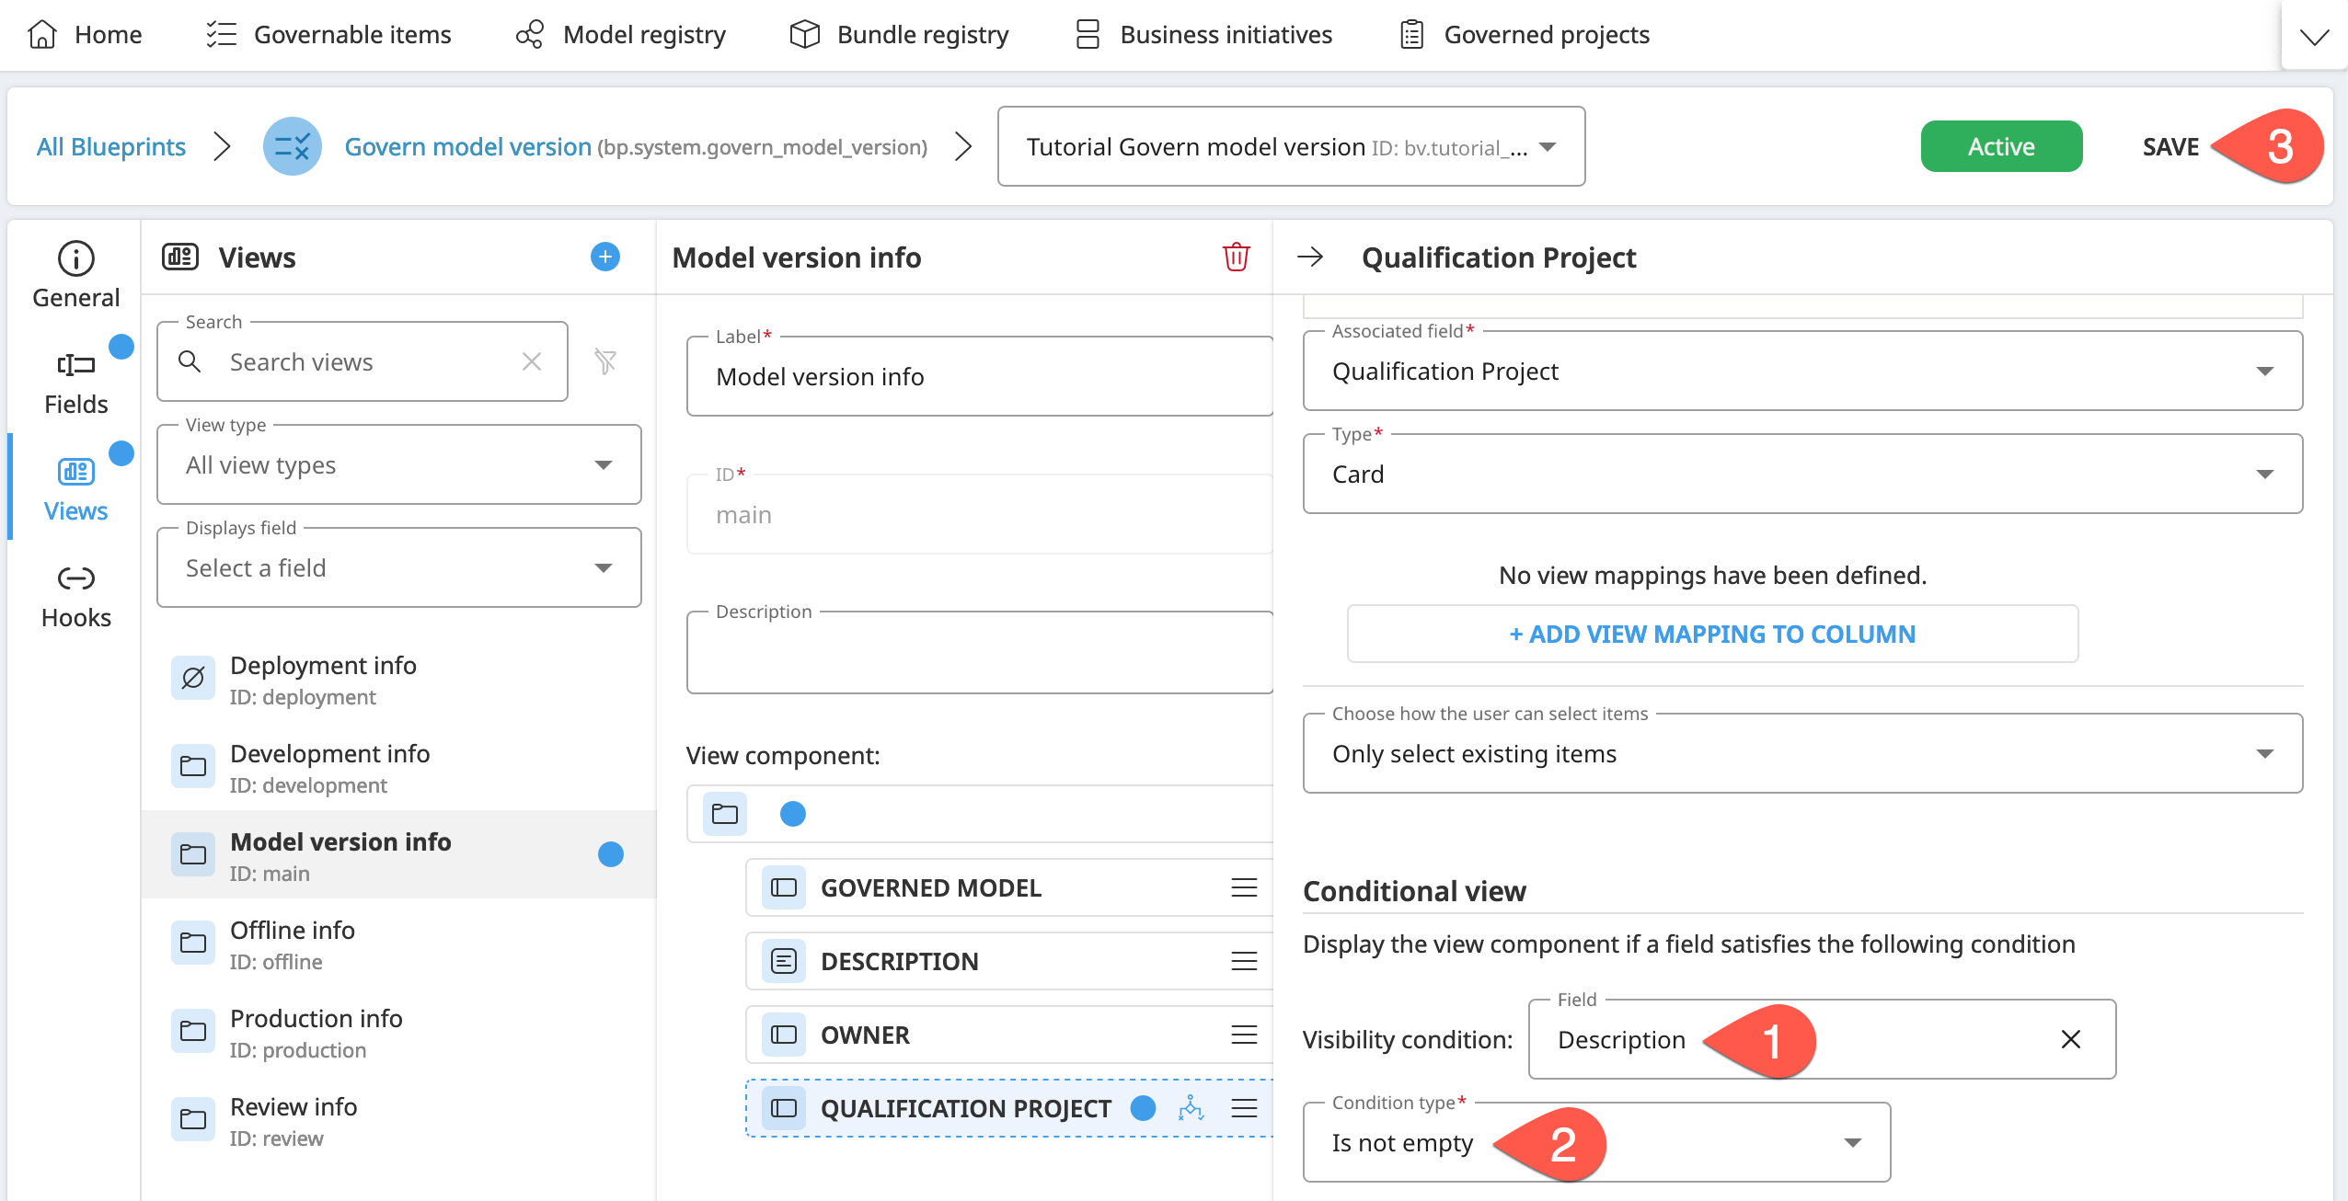Open the Associated field dropdown
2348x1201 pixels.
(x=1802, y=371)
